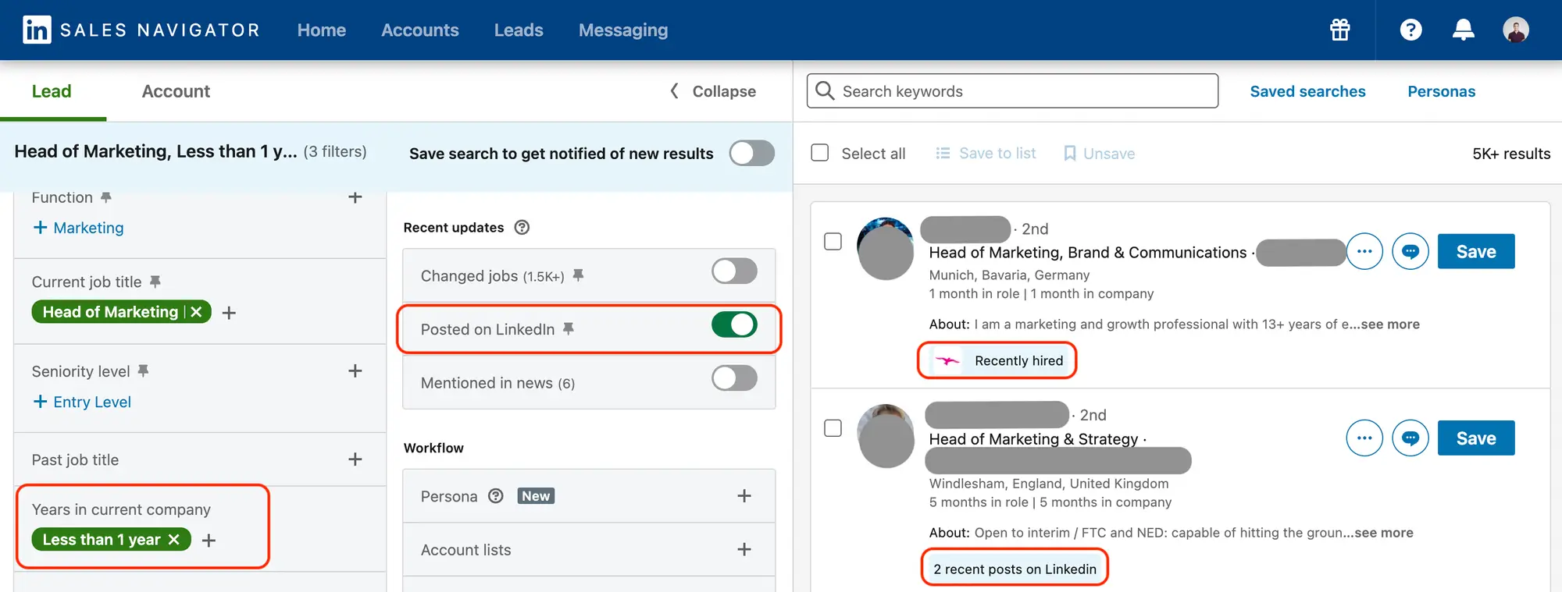1562x592 pixels.
Task: Remove the Head of Marketing filter chip
Action: tap(196, 312)
